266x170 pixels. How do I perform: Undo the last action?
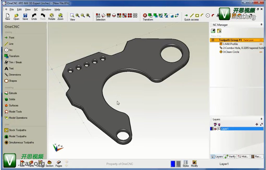34,17
